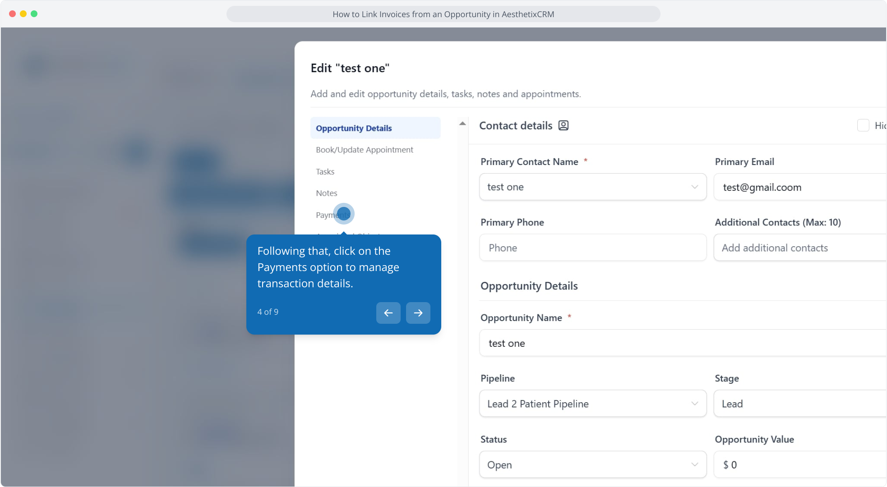The image size is (887, 487).
Task: Click the contact card icon beside Contact details
Action: pyautogui.click(x=563, y=126)
